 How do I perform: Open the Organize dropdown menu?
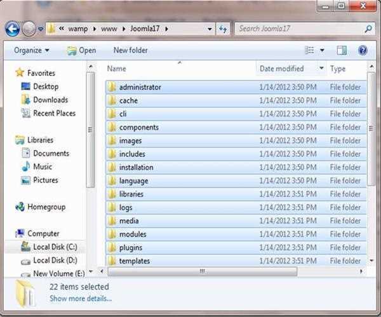[31, 50]
